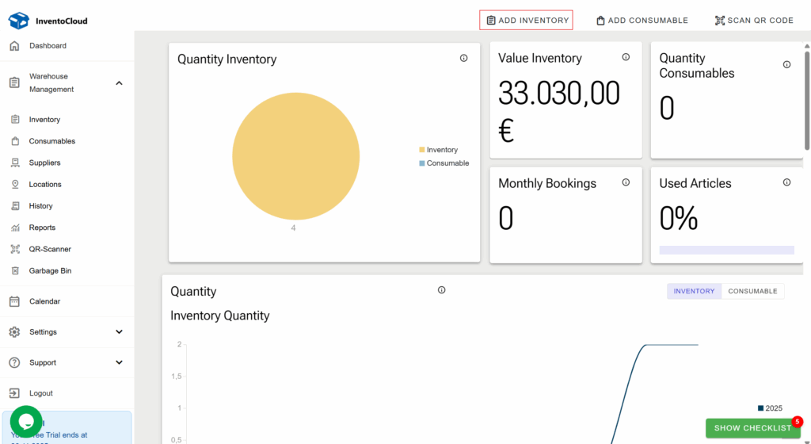Click the SHOW CHECKLIST button
Viewport: 811px width, 444px height.
(752, 428)
